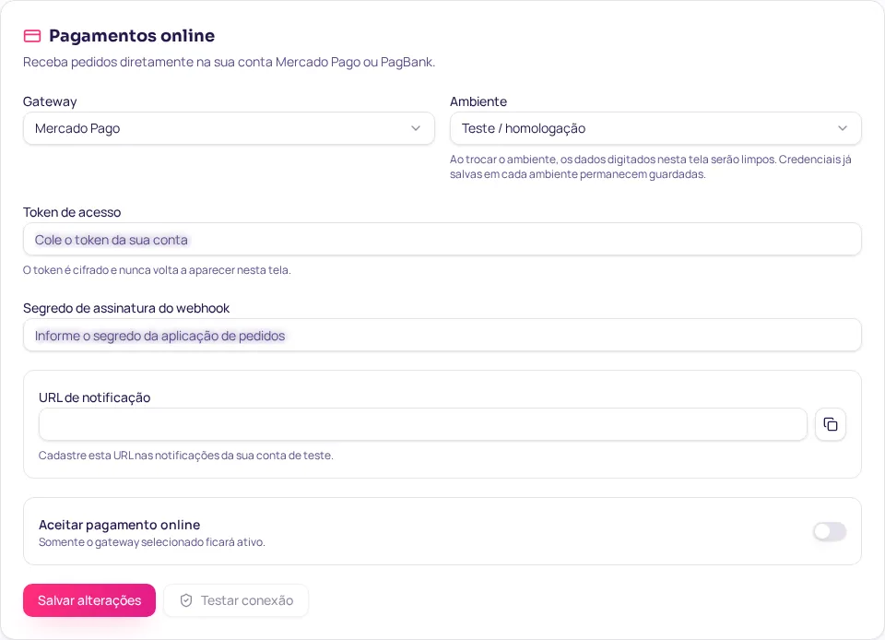Open the Gateway dropdown showing Mercado Pago
This screenshot has width=885, height=640.
point(229,128)
